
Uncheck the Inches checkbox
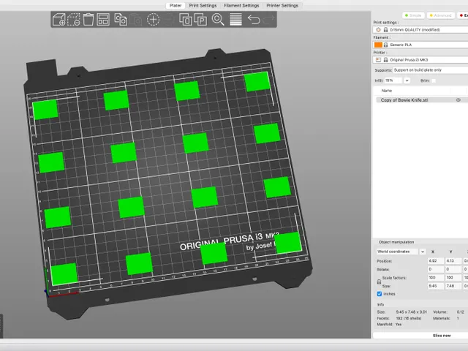(380, 294)
